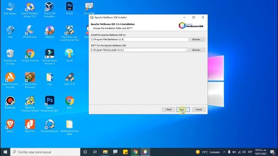Open the volume control in system tray
This screenshot has width=278, height=156.
coord(244,152)
